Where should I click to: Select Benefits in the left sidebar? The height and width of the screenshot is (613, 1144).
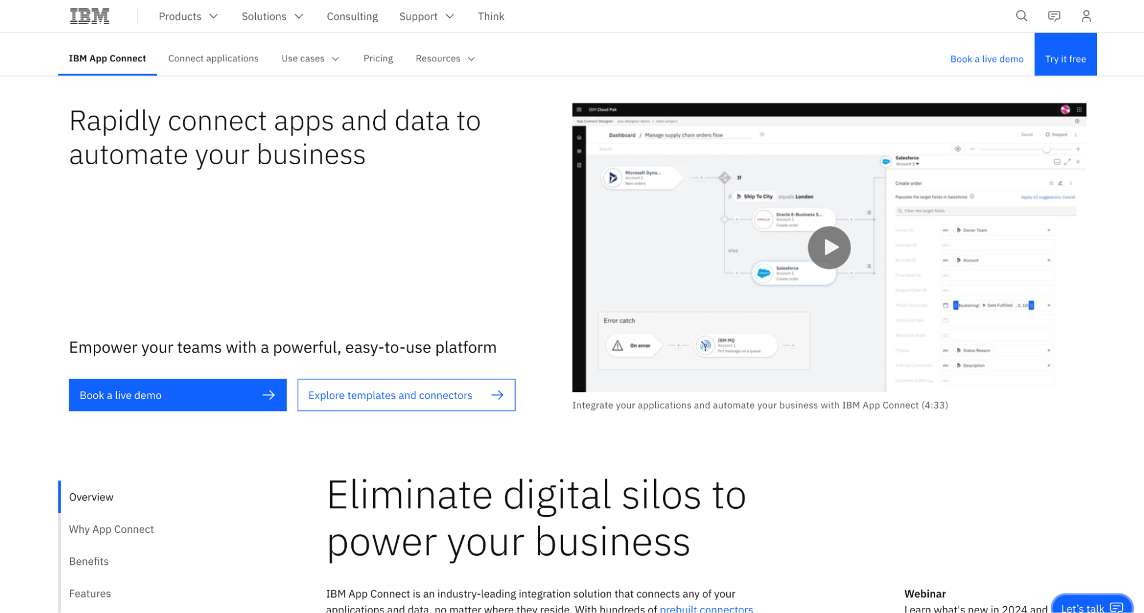click(x=89, y=561)
